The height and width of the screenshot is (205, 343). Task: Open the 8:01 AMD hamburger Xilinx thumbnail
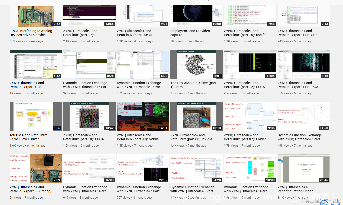coord(197,64)
